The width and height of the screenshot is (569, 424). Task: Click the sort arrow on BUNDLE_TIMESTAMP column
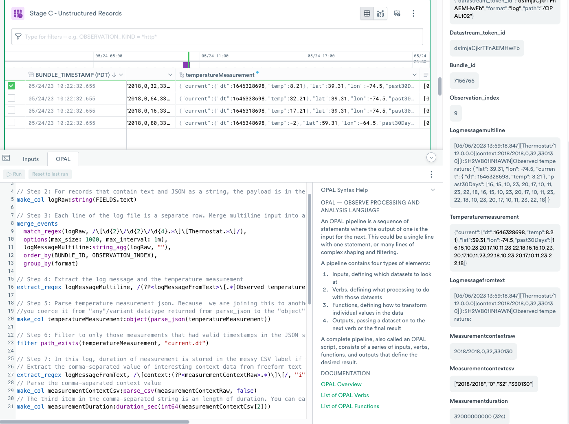pyautogui.click(x=114, y=75)
